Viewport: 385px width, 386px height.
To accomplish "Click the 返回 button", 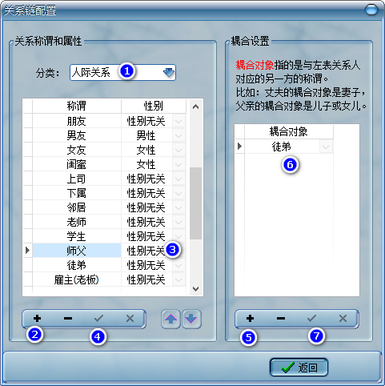I will (x=299, y=368).
